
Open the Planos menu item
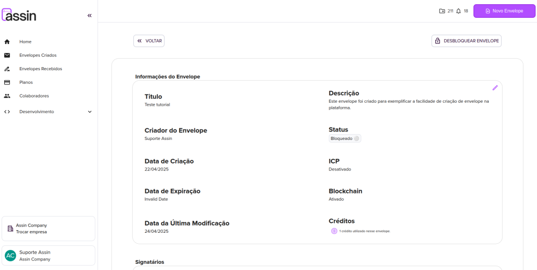click(26, 82)
